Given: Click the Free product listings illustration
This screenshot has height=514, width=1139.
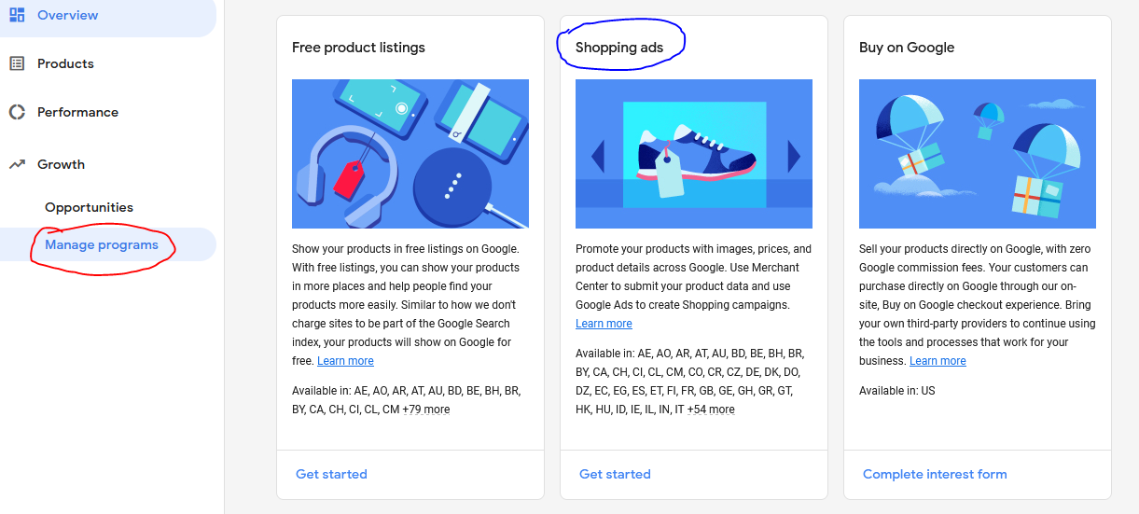Looking at the screenshot, I should [410, 154].
